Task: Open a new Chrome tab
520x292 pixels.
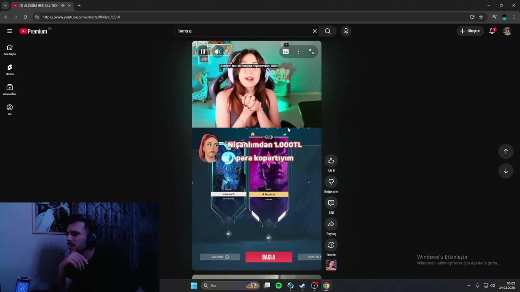Action: [79, 6]
